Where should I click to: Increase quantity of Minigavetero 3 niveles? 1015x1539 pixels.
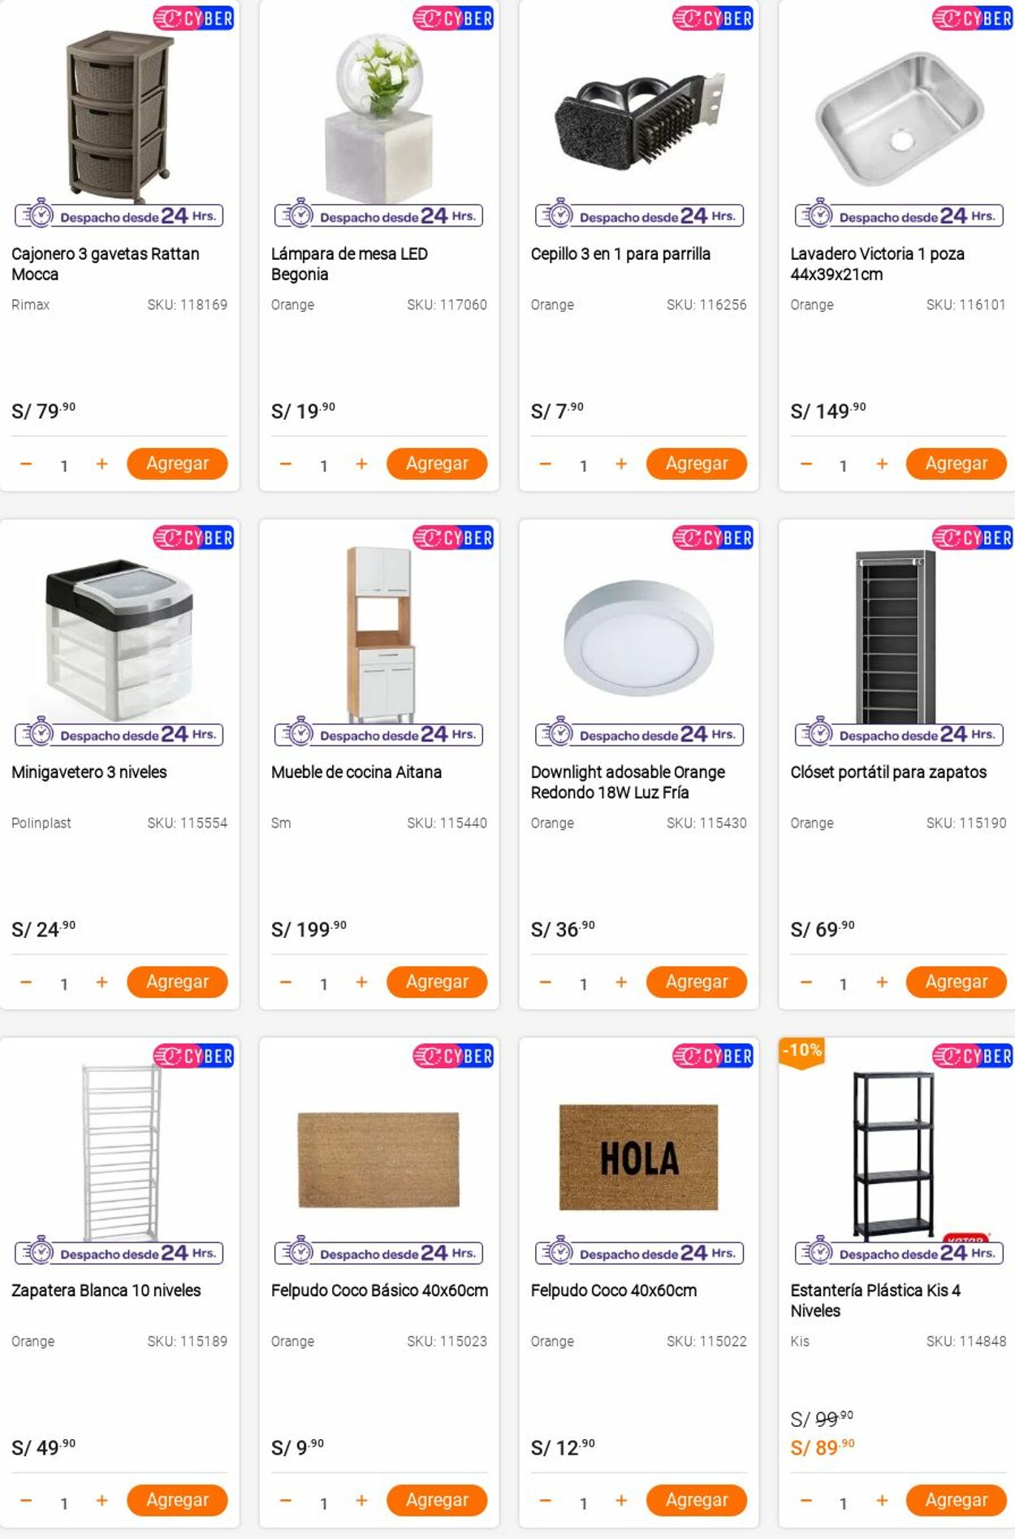[101, 982]
